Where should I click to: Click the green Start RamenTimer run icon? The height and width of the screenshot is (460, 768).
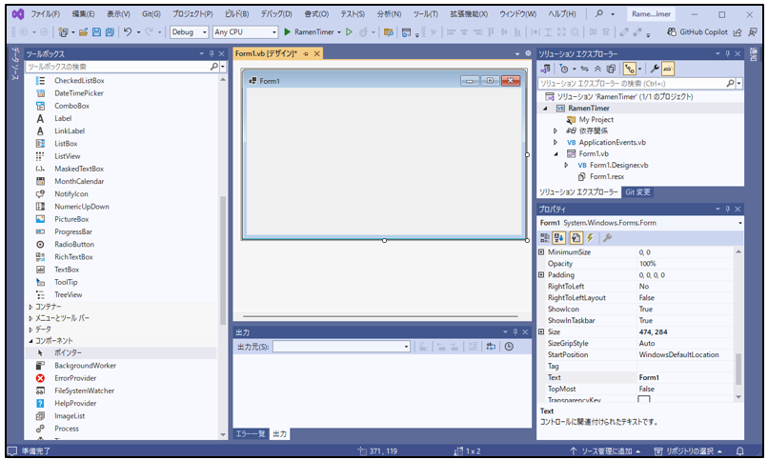pos(287,32)
